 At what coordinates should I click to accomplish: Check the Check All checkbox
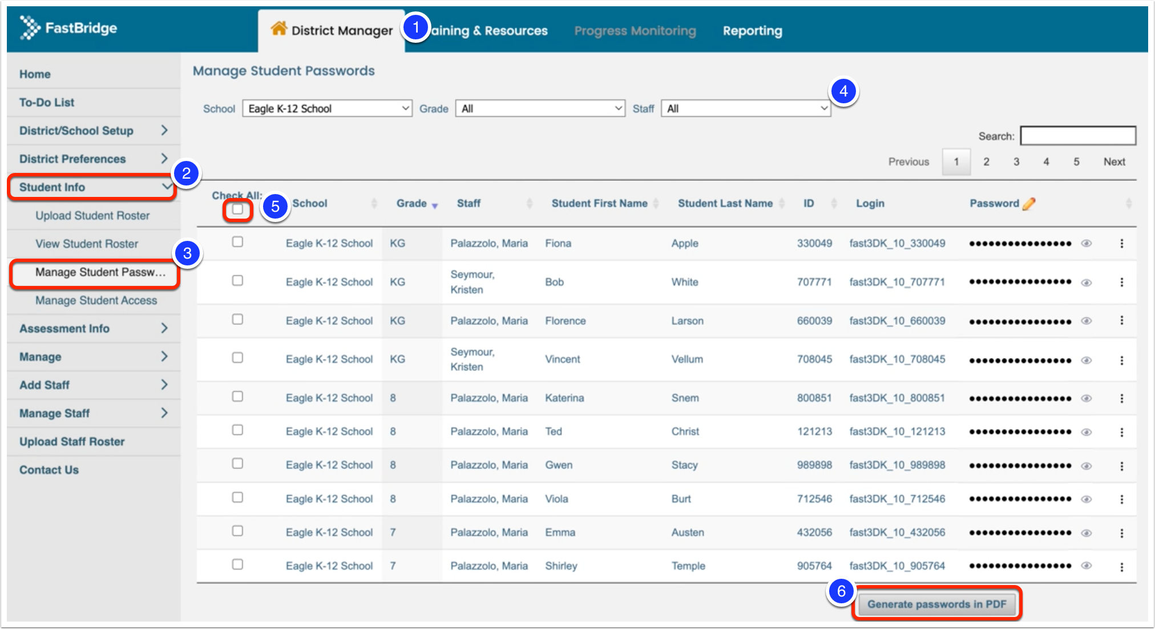click(x=237, y=209)
